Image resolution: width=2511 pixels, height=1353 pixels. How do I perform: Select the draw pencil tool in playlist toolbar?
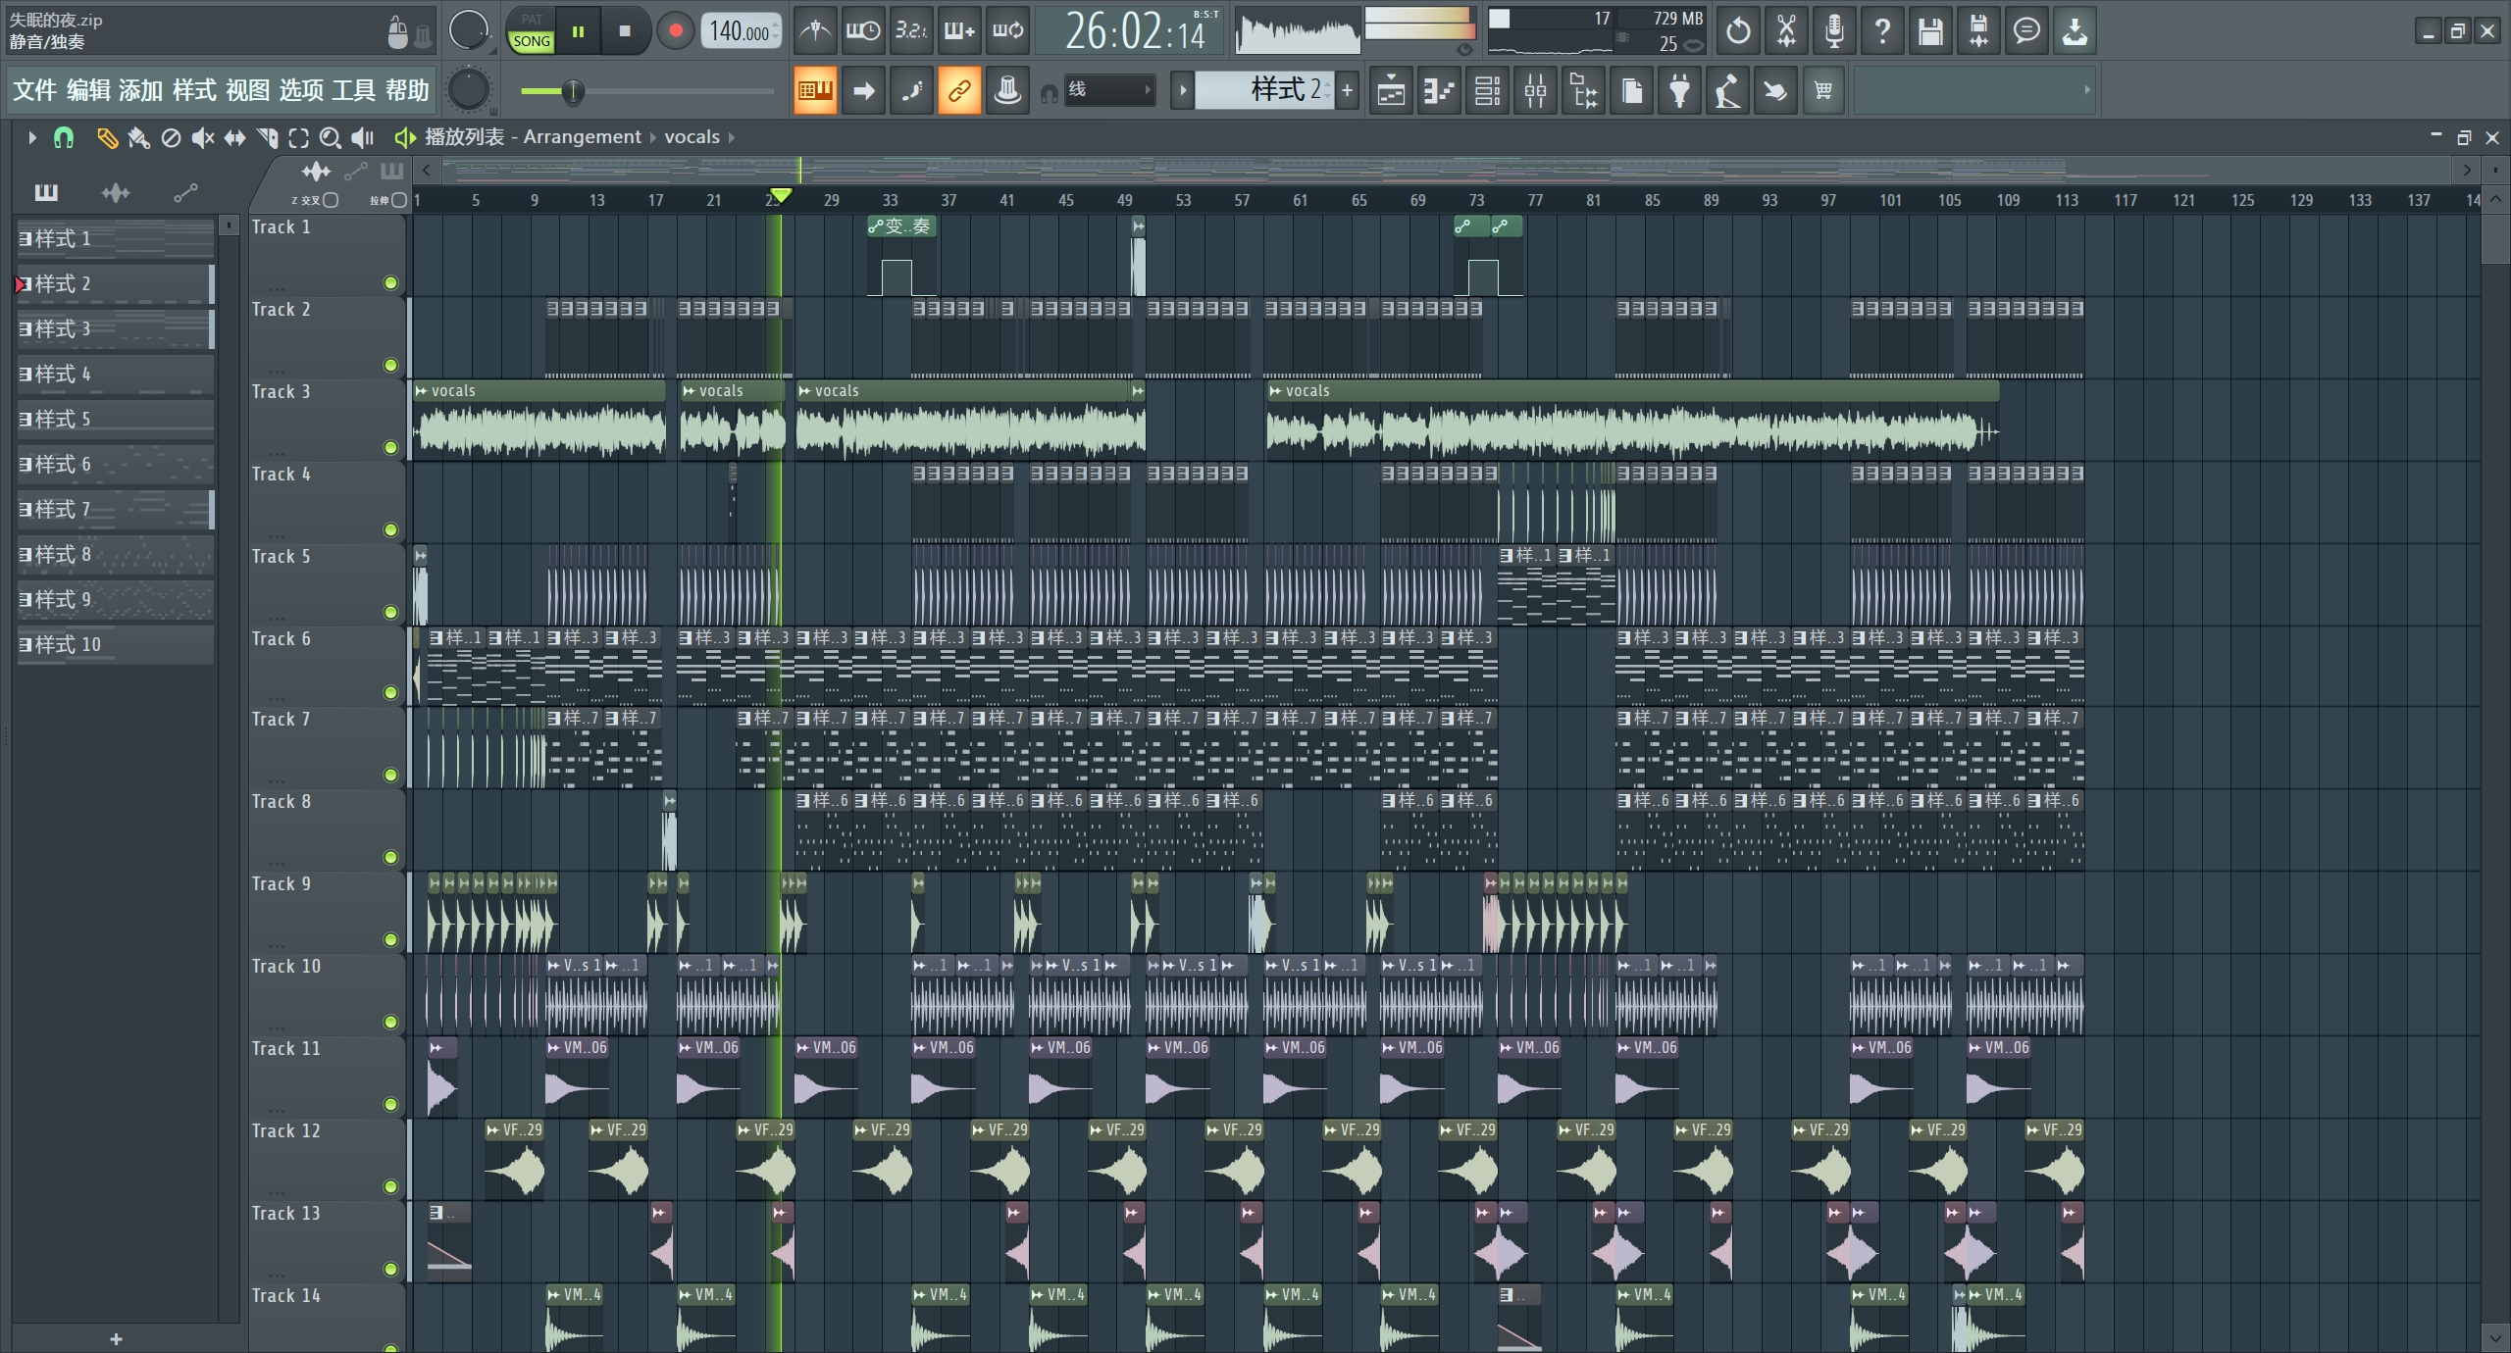(x=106, y=138)
